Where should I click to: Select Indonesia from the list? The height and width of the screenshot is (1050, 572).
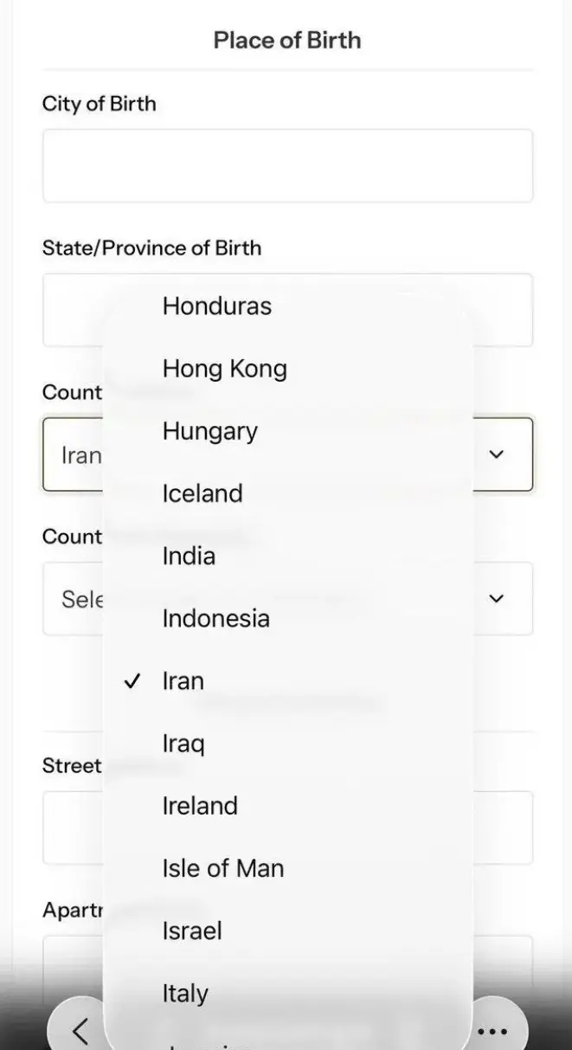[x=215, y=618]
